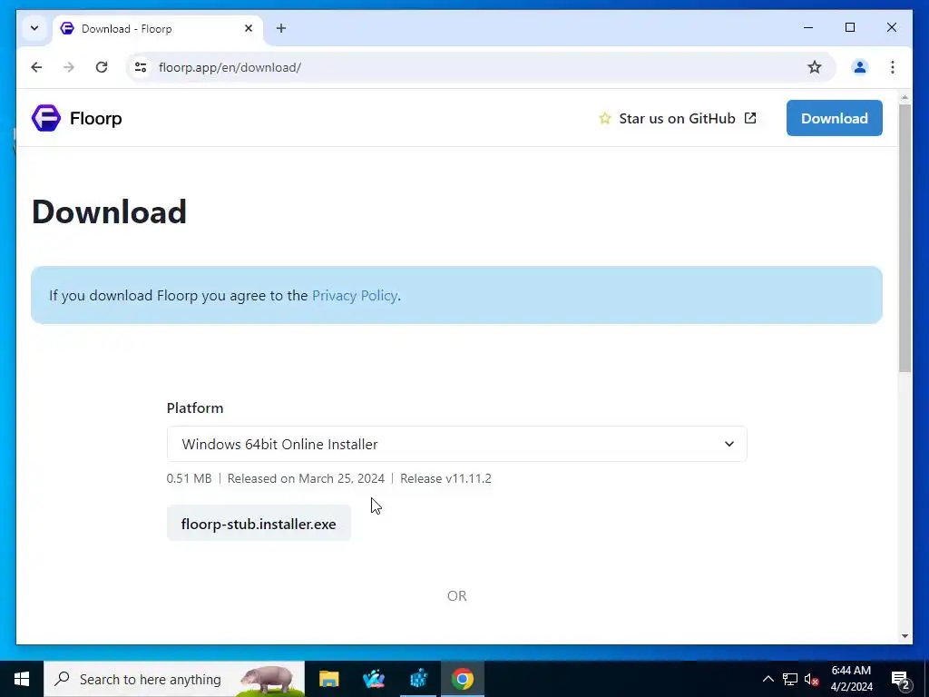Expand the Platform dropdown
Viewport: 929px width, 697px height.
coord(457,444)
